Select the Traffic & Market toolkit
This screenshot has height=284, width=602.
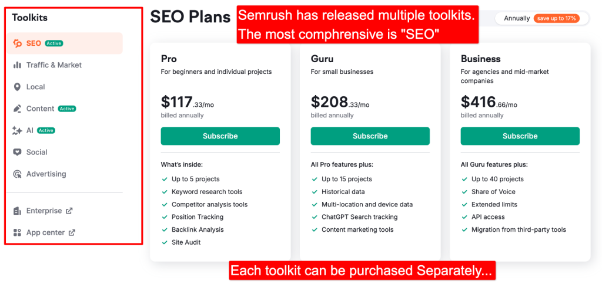[53, 65]
